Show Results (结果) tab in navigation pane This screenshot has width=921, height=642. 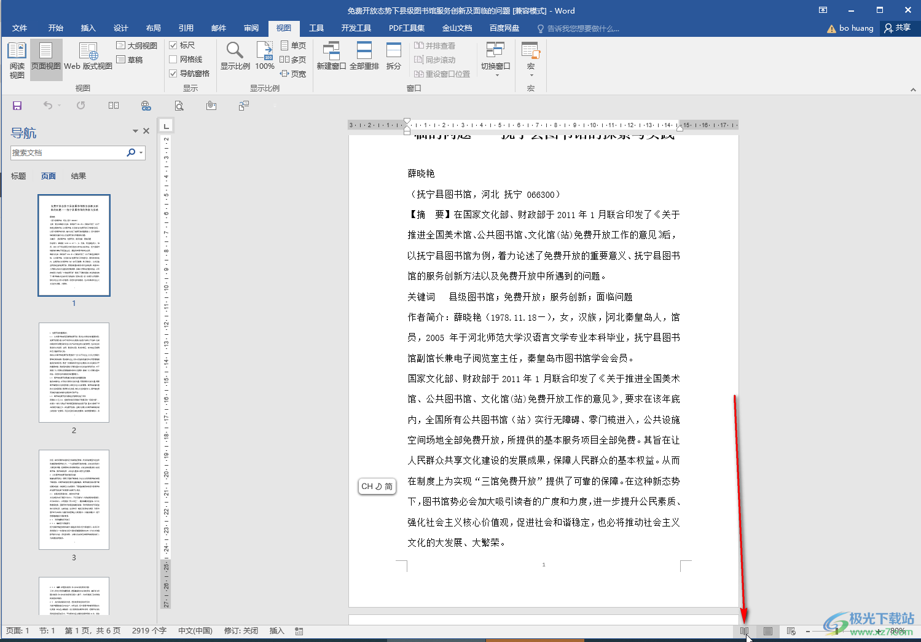point(79,176)
